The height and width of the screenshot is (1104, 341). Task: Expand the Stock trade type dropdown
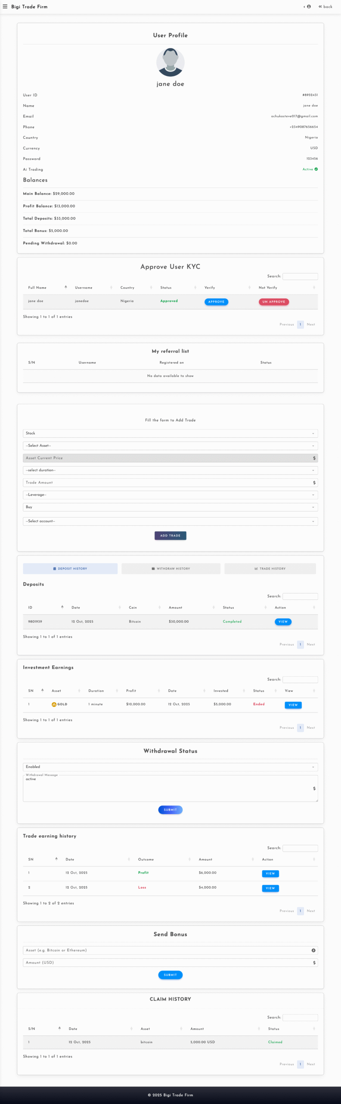(170, 433)
